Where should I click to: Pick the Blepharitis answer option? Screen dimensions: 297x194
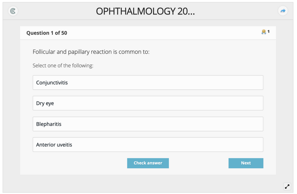coord(148,124)
